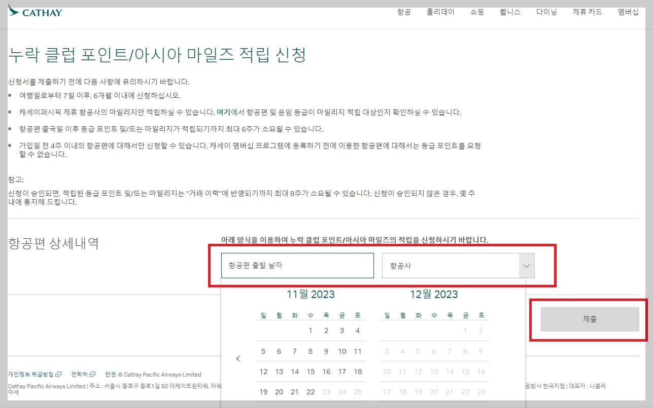Open the 제휴 카드 menu
Image resolution: width=653 pixels, height=408 pixels.
tap(587, 12)
